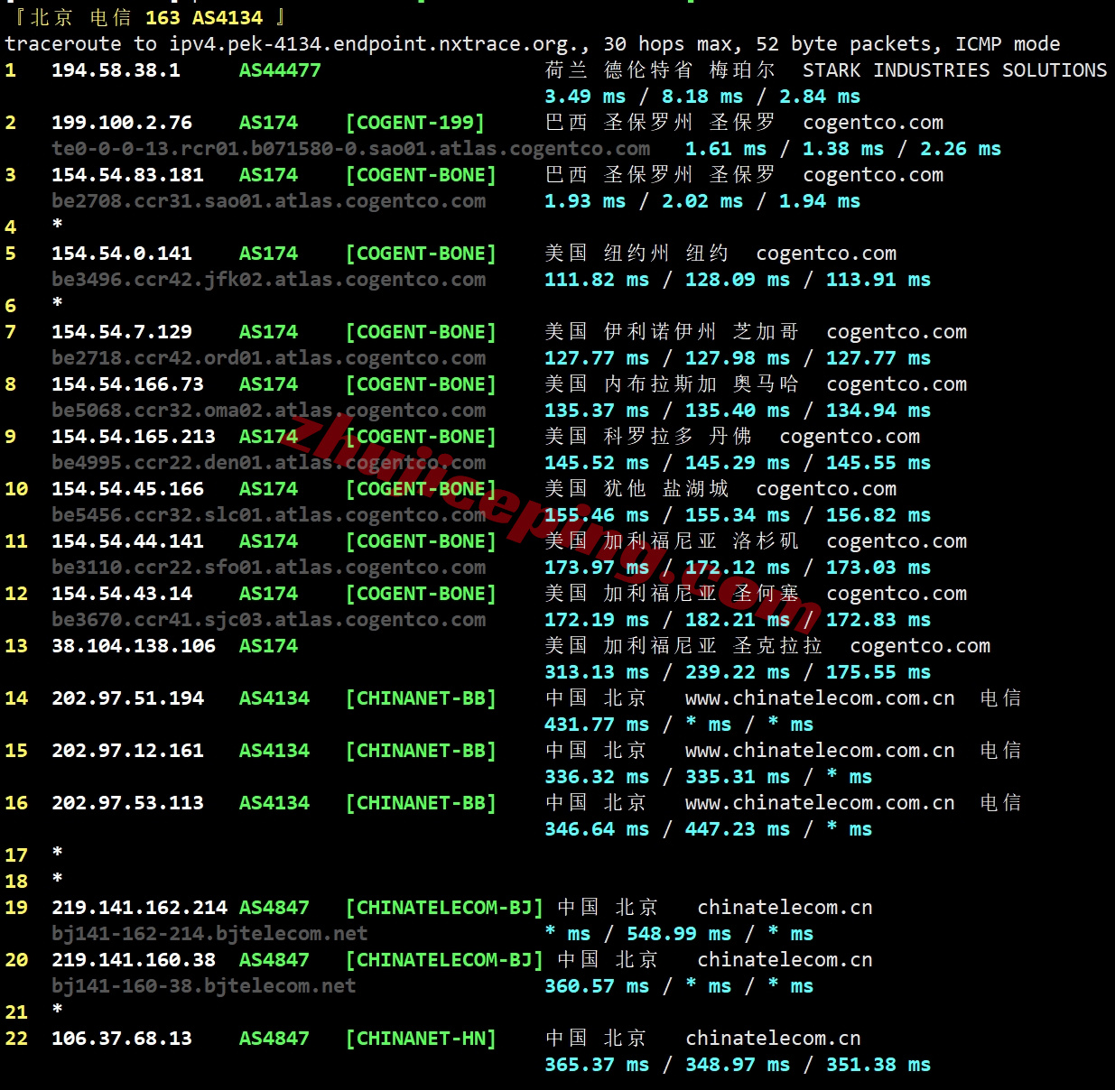Click hop 8 IP address 154.54.166.73

click(127, 383)
